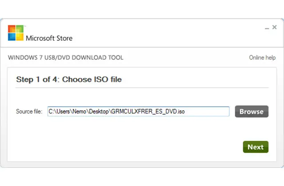Click the Windows 7 USB/DVD Download Tool title
The width and height of the screenshot is (284, 186).
(66, 58)
